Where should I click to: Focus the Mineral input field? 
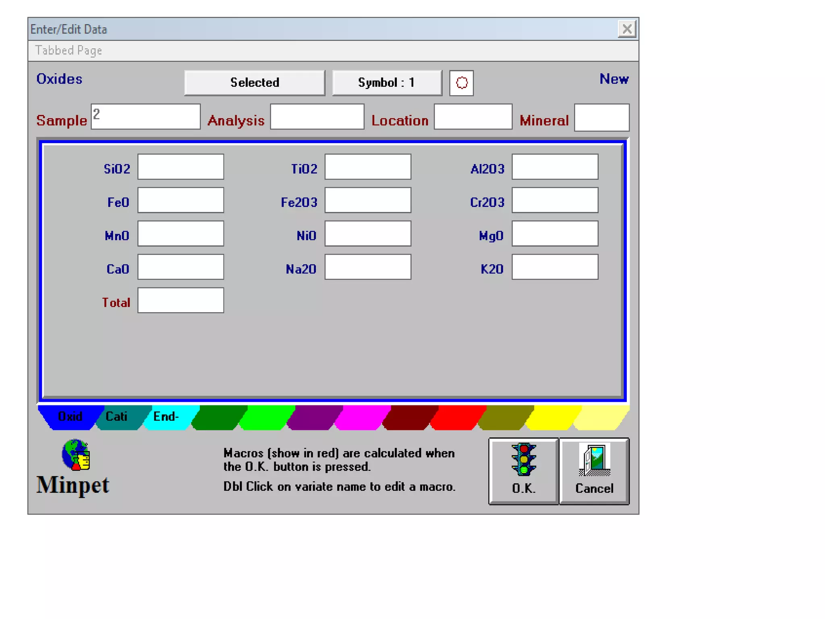pyautogui.click(x=601, y=118)
